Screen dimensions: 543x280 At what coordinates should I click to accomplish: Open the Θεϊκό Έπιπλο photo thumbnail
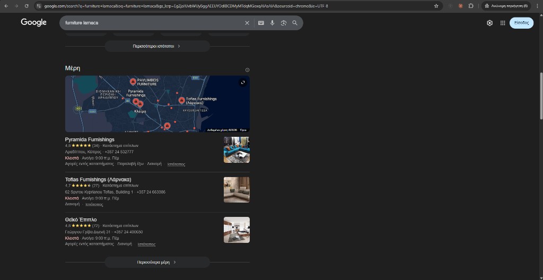(x=237, y=230)
